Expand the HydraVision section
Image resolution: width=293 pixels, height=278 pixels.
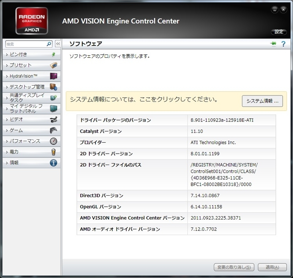click(31, 76)
